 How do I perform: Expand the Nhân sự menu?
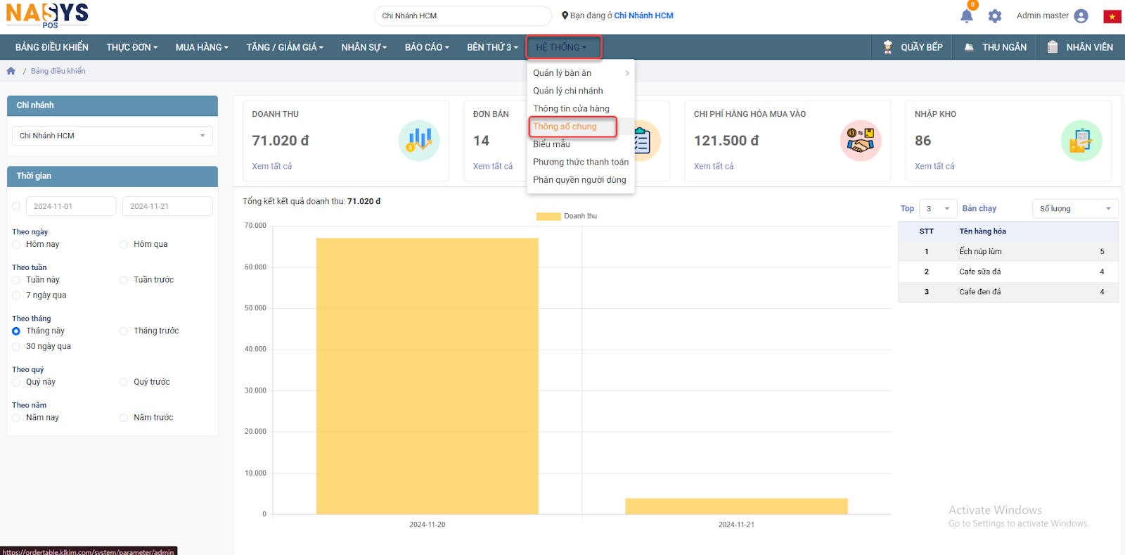[x=364, y=47]
